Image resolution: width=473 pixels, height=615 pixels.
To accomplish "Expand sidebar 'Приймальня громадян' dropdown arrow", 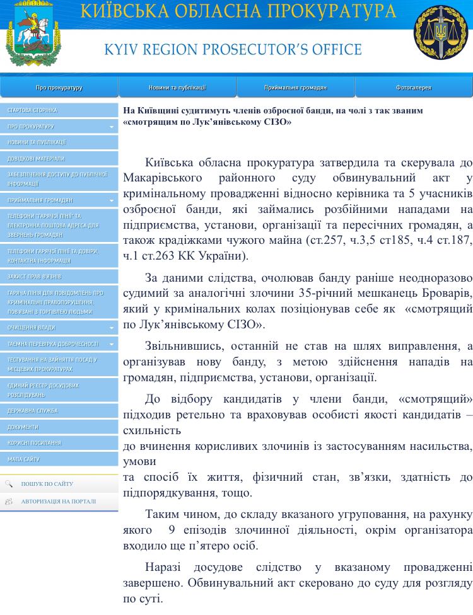I will pos(112,200).
